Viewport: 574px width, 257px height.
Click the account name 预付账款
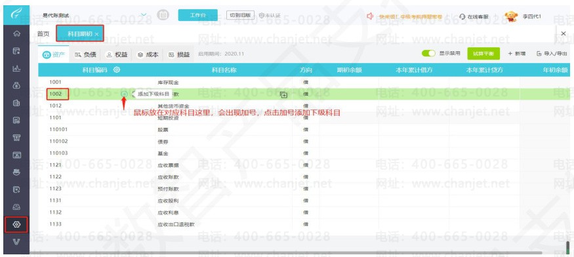tap(168, 189)
